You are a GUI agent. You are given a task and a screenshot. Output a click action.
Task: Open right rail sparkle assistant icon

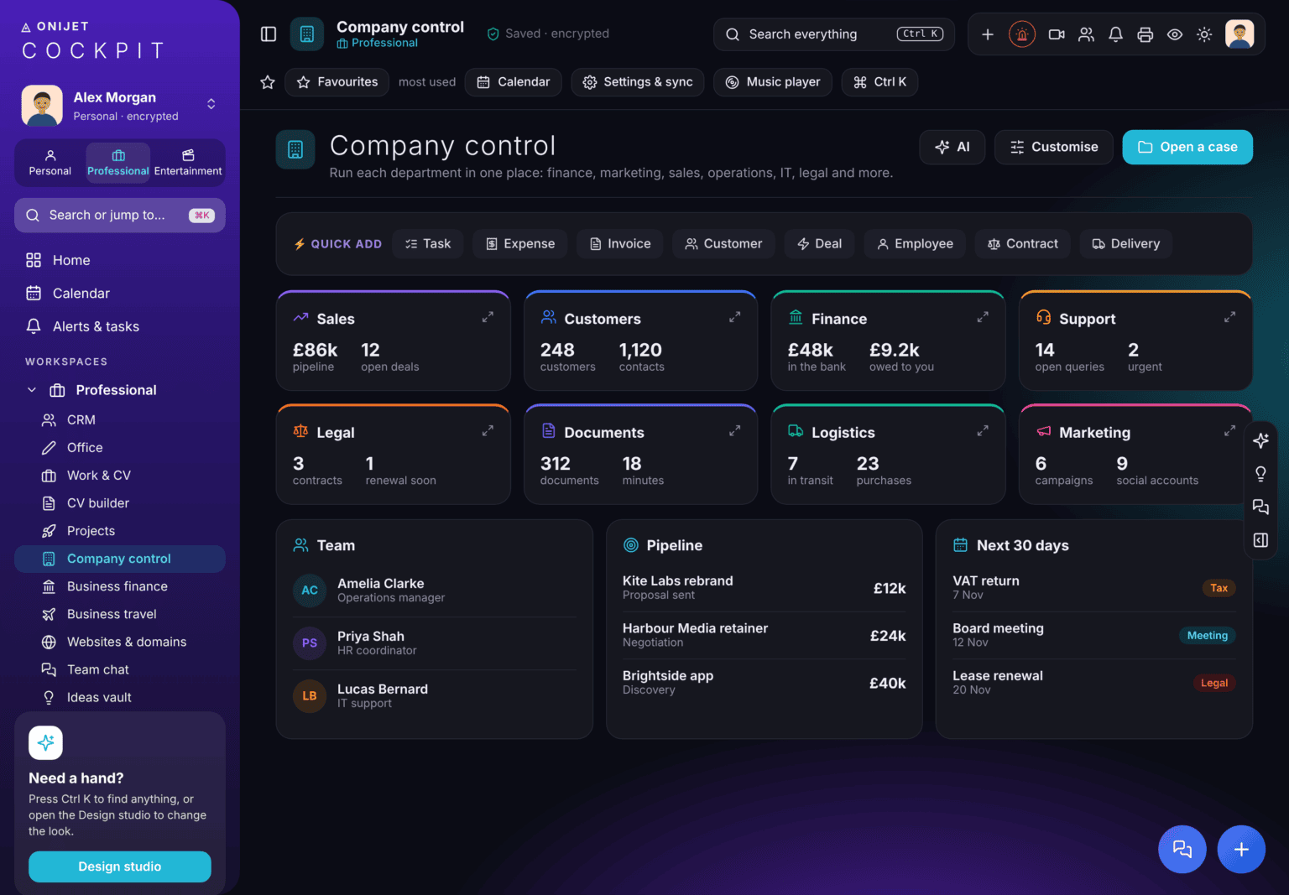click(1260, 440)
